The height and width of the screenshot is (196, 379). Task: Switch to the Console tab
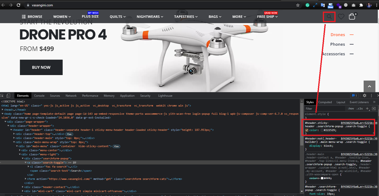[x=39, y=95]
